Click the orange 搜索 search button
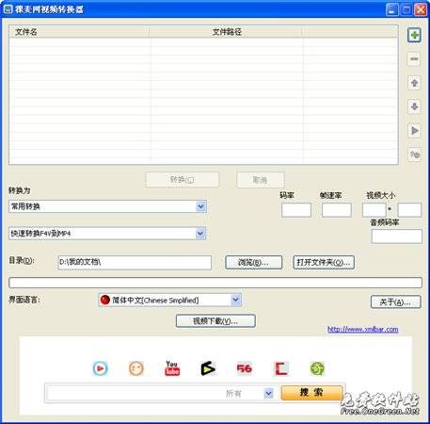Viewport: 430px width, 424px height. tap(311, 393)
